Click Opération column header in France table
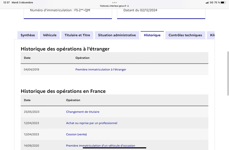Image resolution: width=229 pixels, height=150 pixels. pyautogui.click(x=73, y=100)
